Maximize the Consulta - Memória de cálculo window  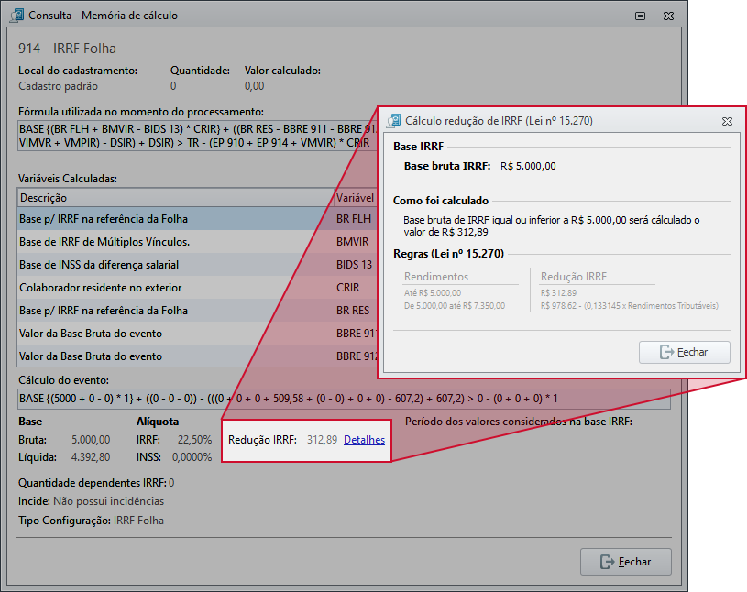(x=641, y=16)
